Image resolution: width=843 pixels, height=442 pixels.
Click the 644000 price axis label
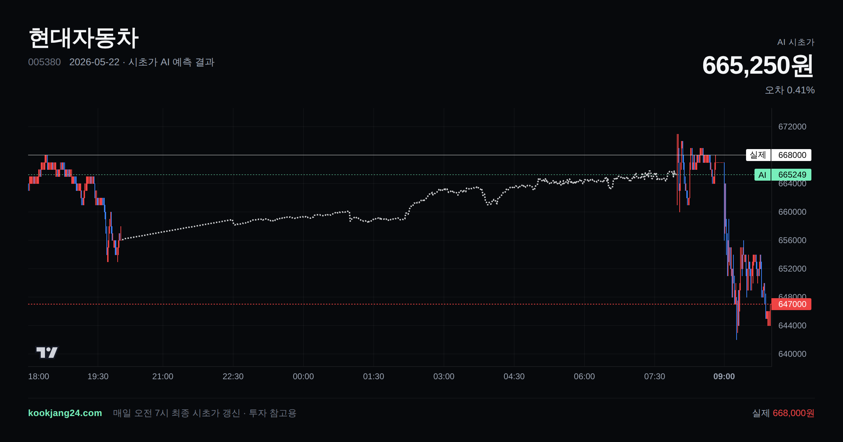792,326
